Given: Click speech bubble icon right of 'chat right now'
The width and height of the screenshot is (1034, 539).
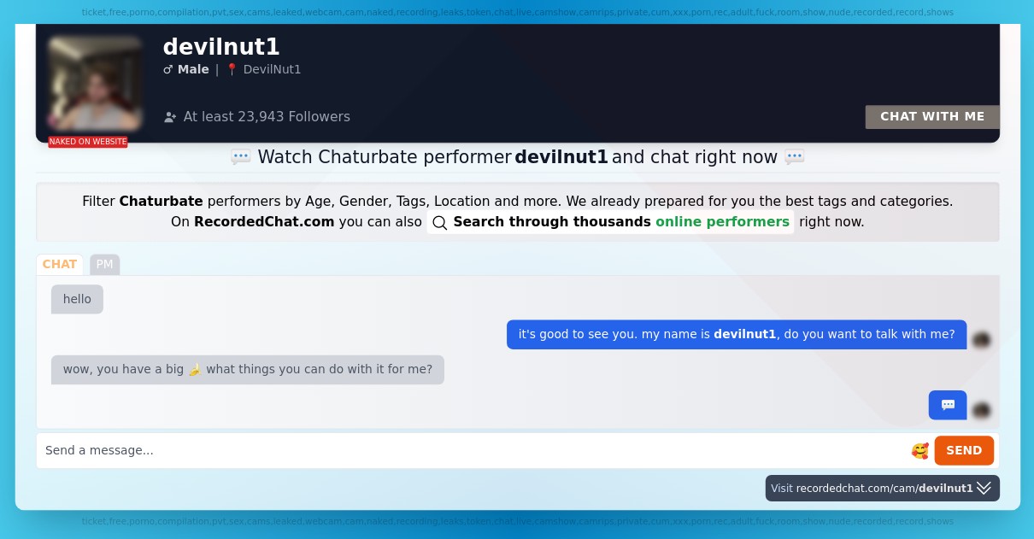Looking at the screenshot, I should point(795,157).
